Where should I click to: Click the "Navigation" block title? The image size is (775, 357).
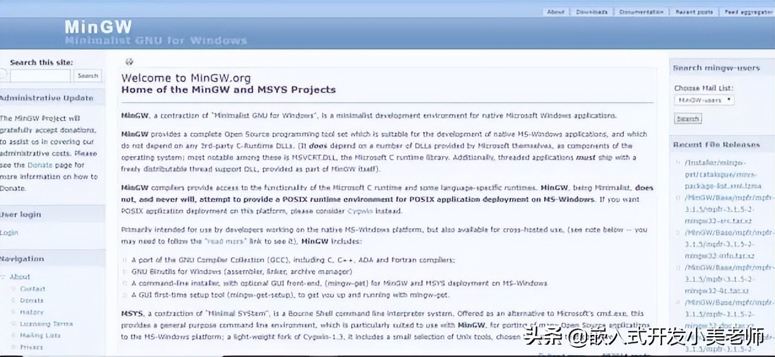tap(22, 259)
